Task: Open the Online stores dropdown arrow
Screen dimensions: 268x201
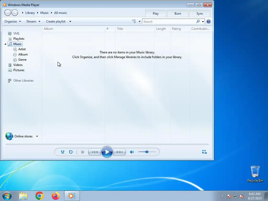Action: [37, 136]
